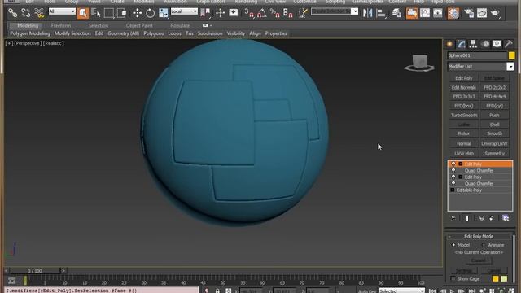Screen dimensions: 521x293
Task: Click Edit Named Selection Sets icon
Action: pos(303,13)
